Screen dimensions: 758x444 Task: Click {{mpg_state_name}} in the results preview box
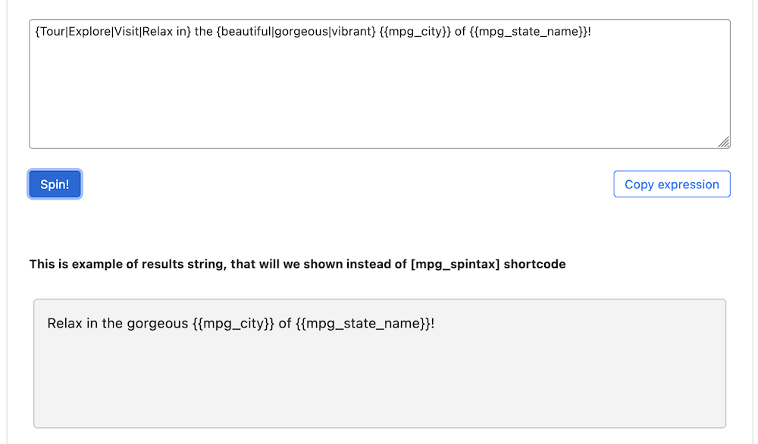point(364,324)
